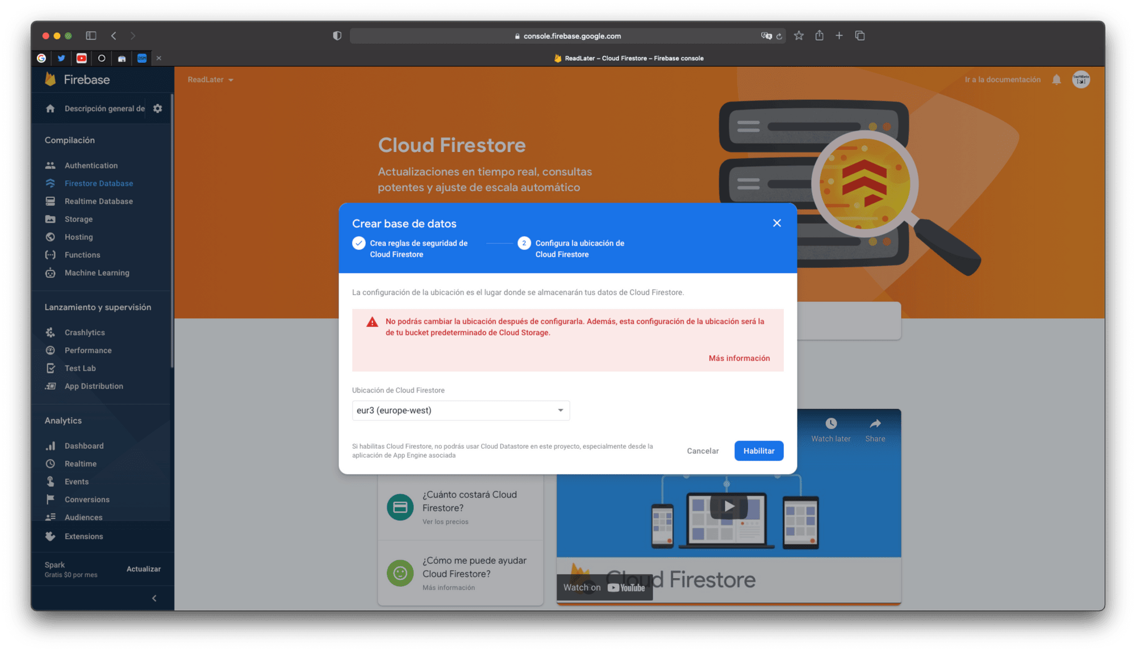Click Watch on YouTube button

604,587
